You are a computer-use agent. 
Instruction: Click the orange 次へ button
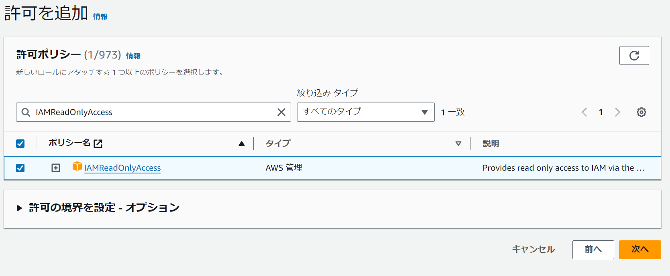[640, 250]
